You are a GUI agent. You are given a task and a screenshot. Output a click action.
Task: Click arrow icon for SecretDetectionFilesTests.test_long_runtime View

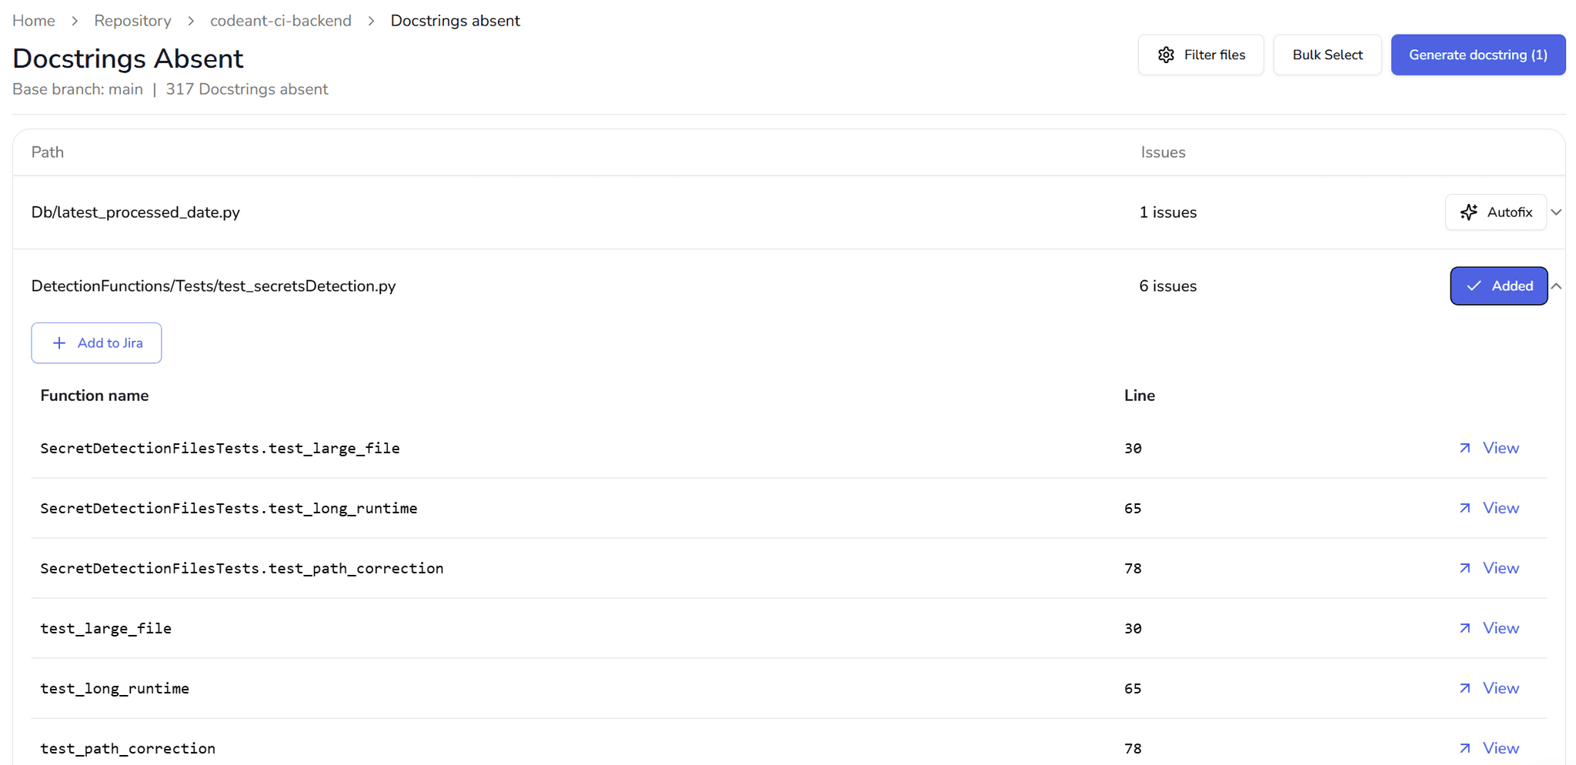1465,508
